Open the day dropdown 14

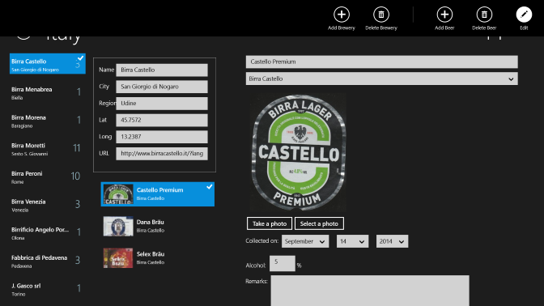[x=352, y=241]
